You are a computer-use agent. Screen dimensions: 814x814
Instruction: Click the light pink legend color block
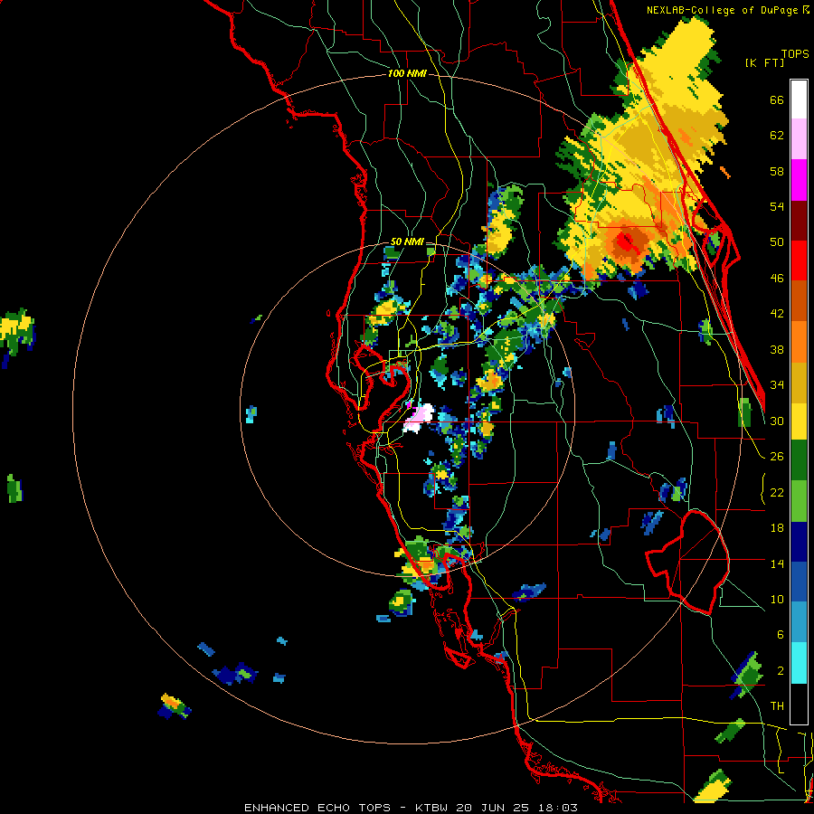point(799,138)
